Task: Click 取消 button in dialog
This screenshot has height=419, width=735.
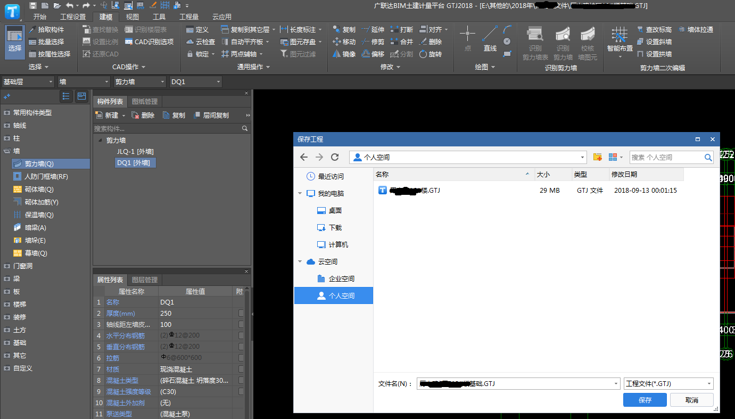Action: click(691, 400)
